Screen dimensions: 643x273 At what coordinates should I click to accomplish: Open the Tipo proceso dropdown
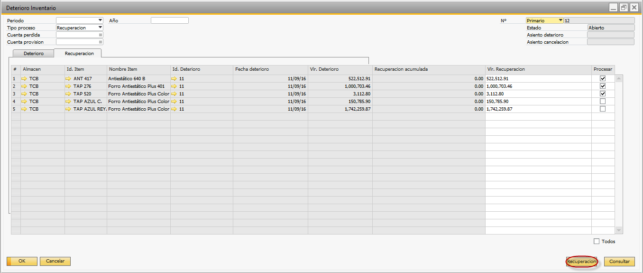click(x=100, y=28)
